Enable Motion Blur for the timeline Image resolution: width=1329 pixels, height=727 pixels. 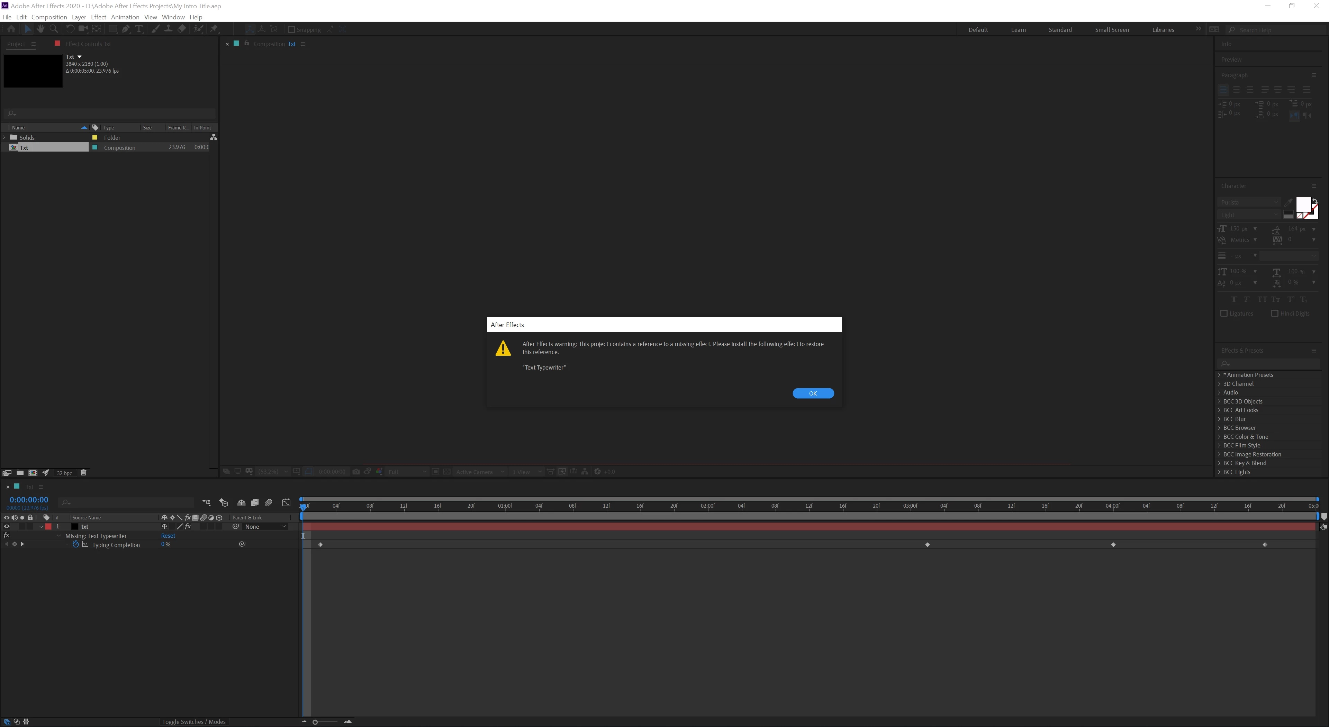pos(268,502)
